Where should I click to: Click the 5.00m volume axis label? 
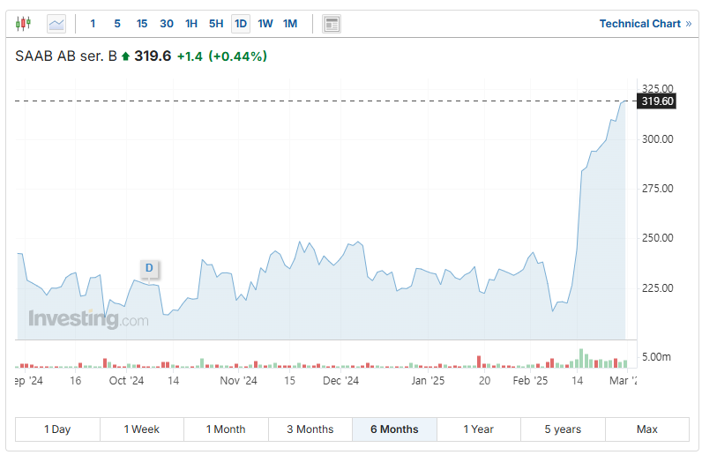pos(656,357)
